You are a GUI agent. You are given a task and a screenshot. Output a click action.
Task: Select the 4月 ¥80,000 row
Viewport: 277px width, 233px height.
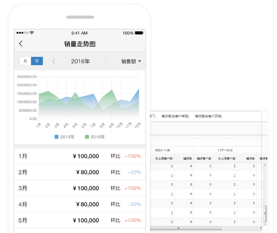click(x=80, y=204)
